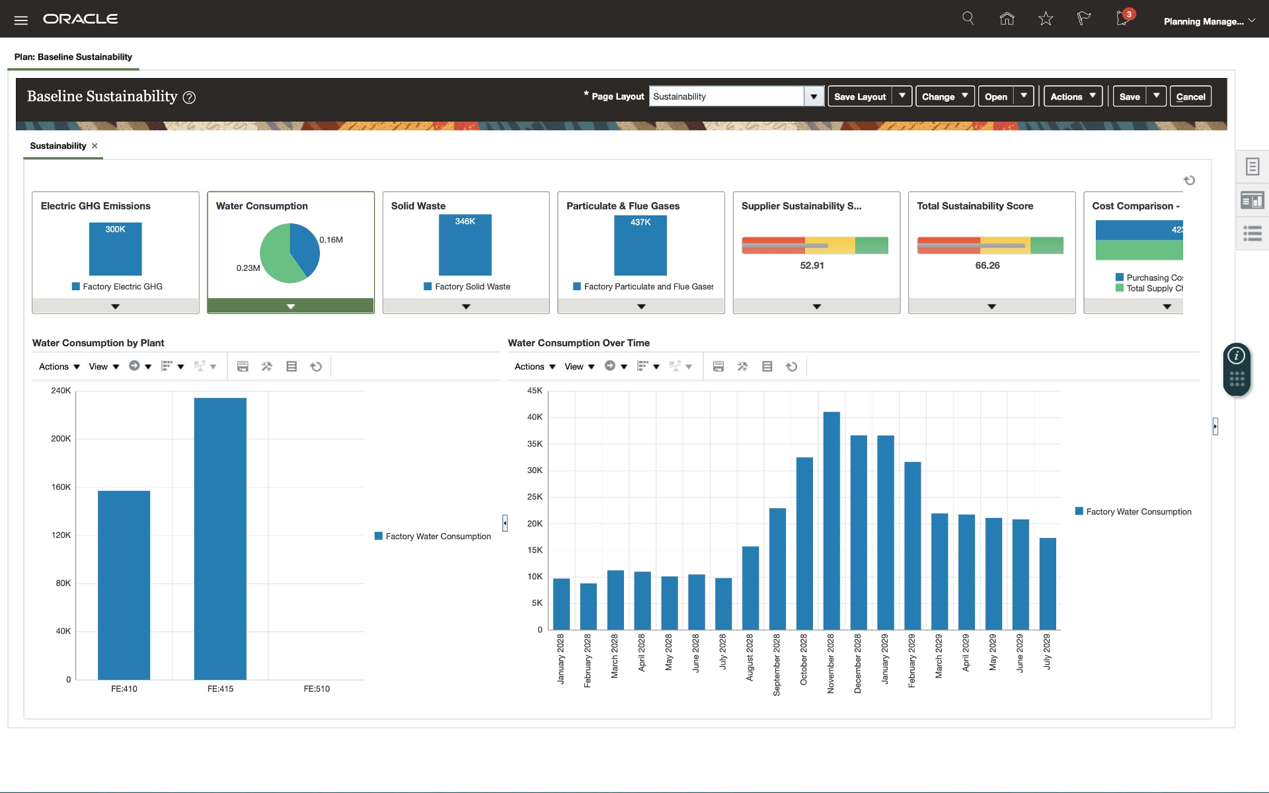Refresh the Water Consumption by Plant table
The height and width of the screenshot is (793, 1269).
316,367
